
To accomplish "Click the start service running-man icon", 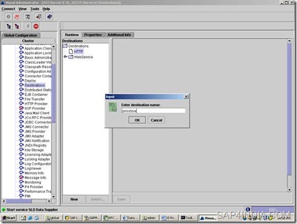I will coord(28,26).
